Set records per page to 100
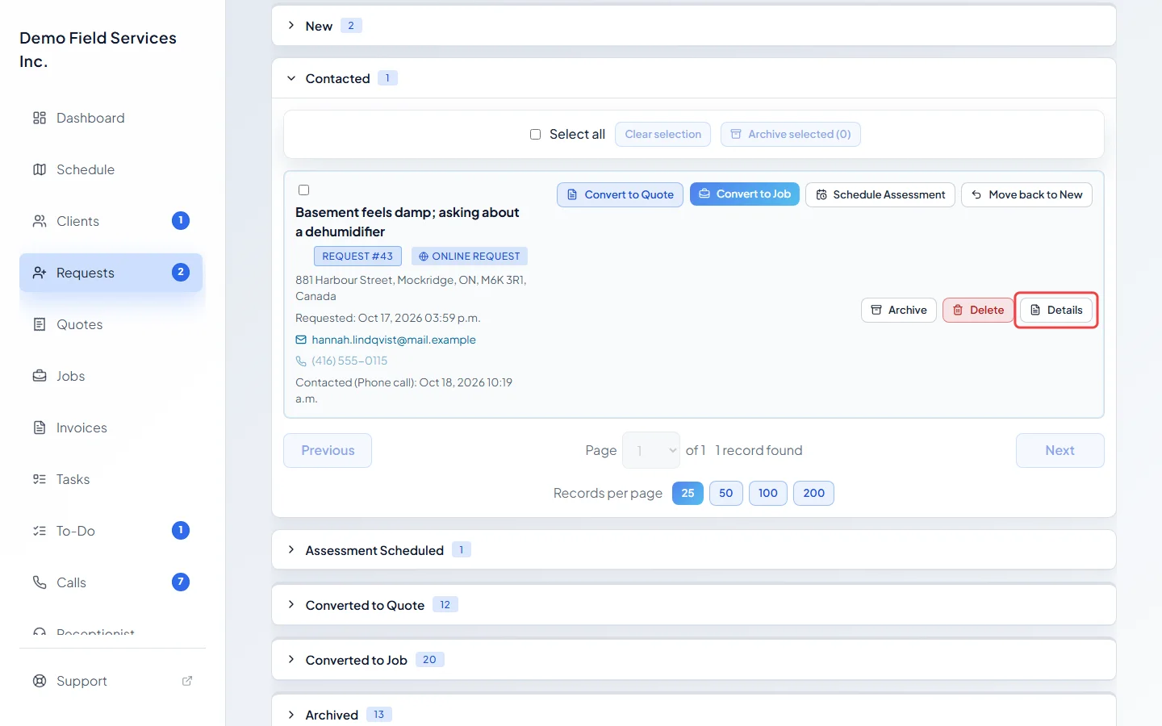Image resolution: width=1162 pixels, height=726 pixels. (x=768, y=493)
